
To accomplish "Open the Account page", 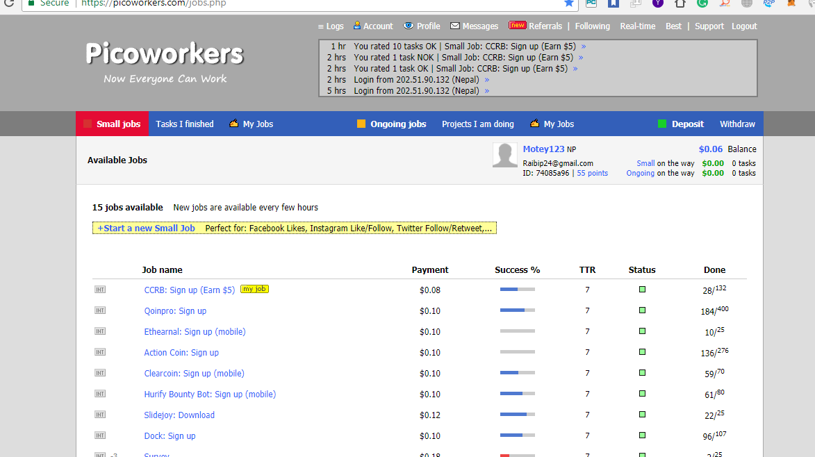I will [373, 26].
